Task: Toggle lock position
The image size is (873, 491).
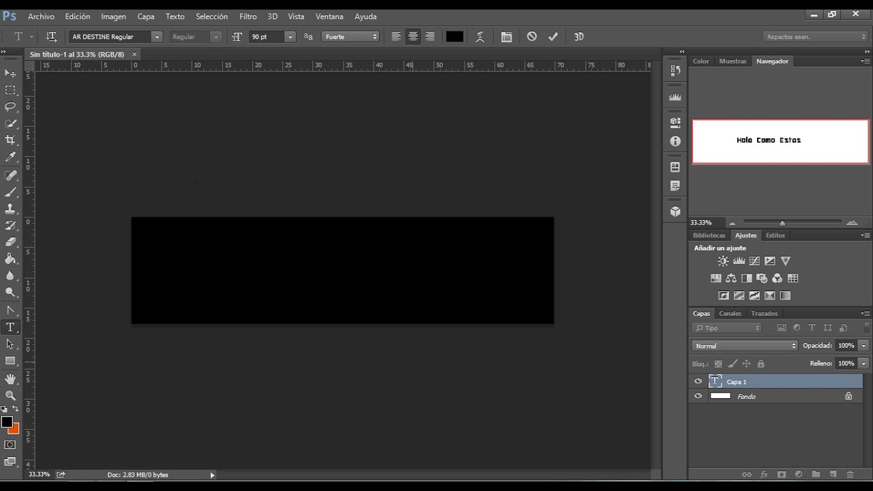Action: coord(747,364)
